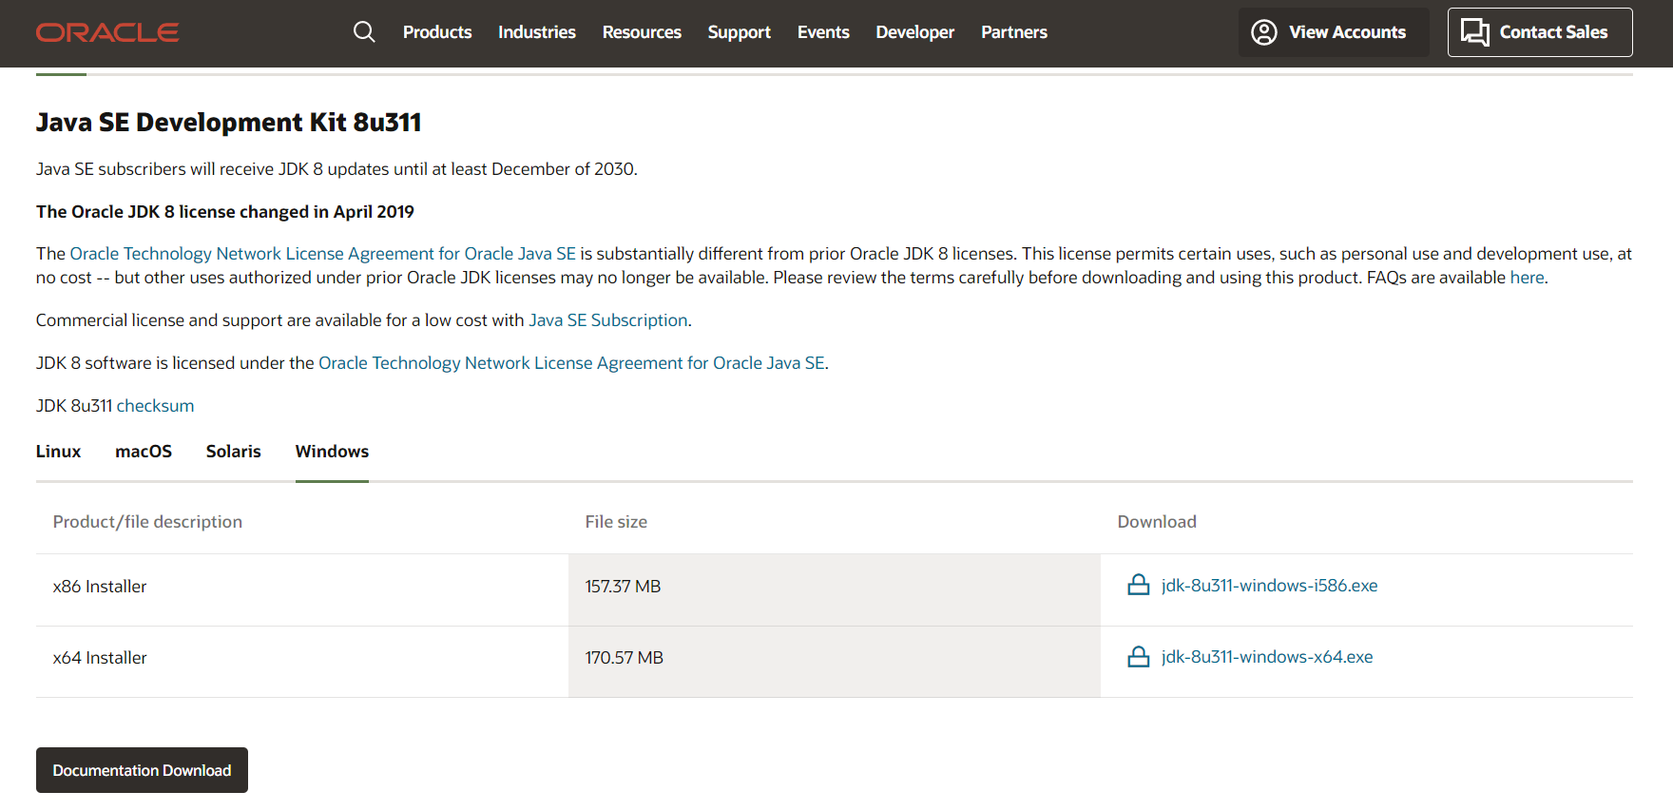The width and height of the screenshot is (1673, 811).
Task: Click the 'Download' column header
Action: click(1157, 522)
